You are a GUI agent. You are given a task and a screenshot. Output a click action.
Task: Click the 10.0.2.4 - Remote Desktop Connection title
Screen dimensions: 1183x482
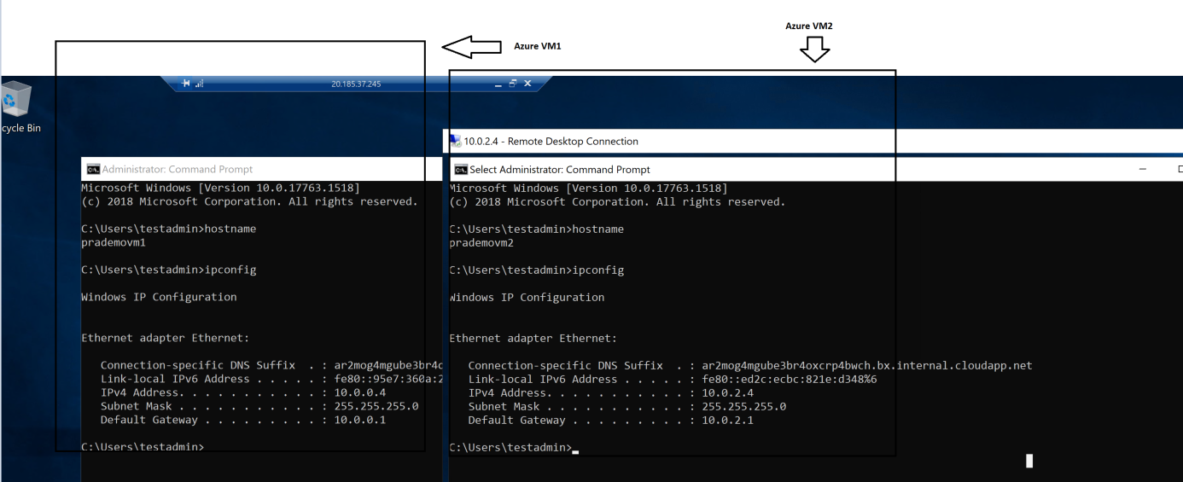click(x=551, y=142)
